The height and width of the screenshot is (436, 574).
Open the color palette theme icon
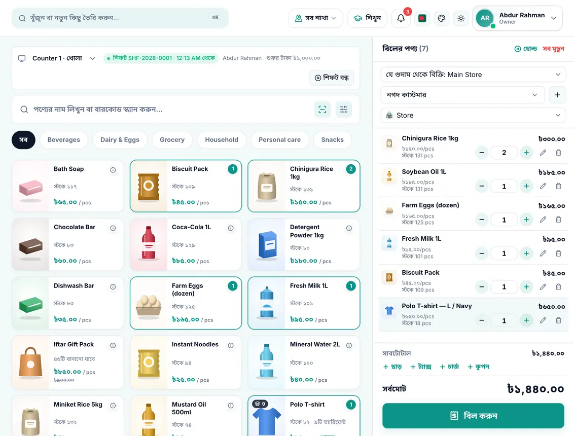[442, 18]
